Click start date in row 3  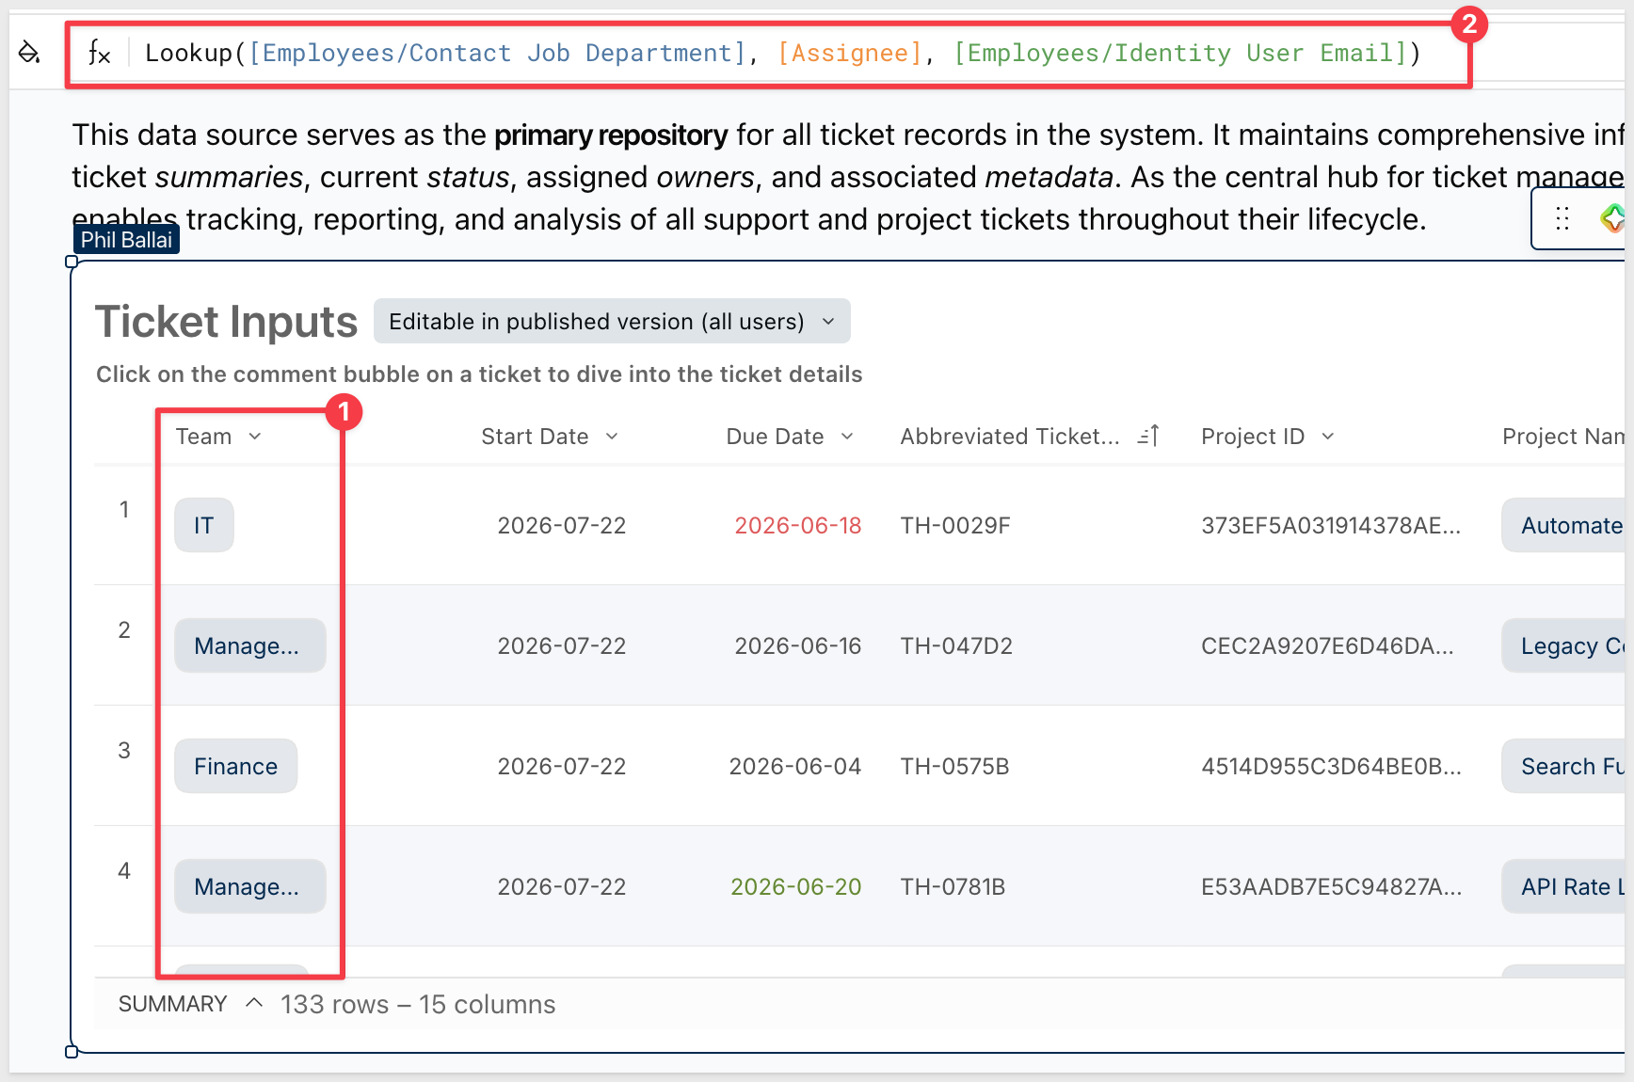pos(562,766)
